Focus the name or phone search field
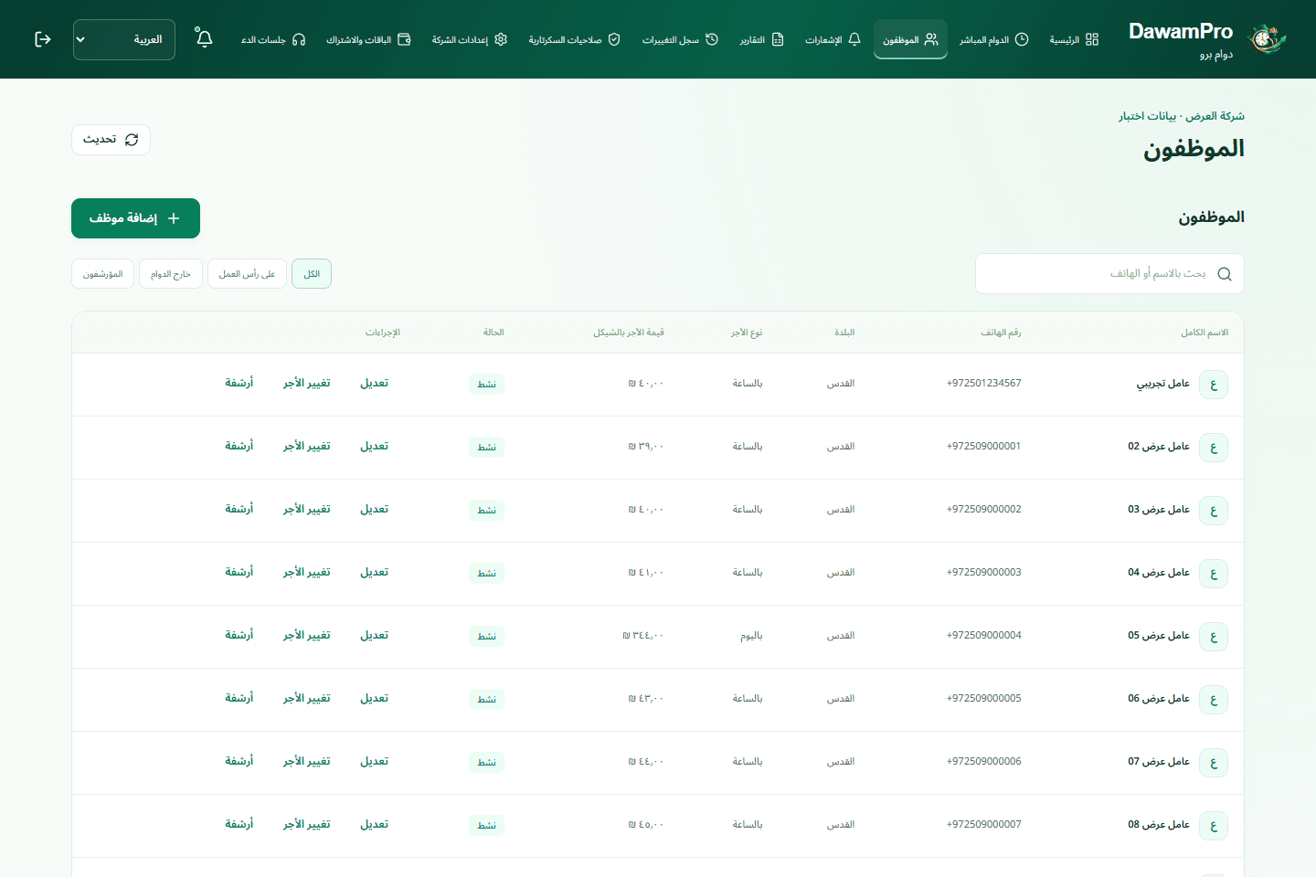The height and width of the screenshot is (877, 1316). [x=1109, y=274]
